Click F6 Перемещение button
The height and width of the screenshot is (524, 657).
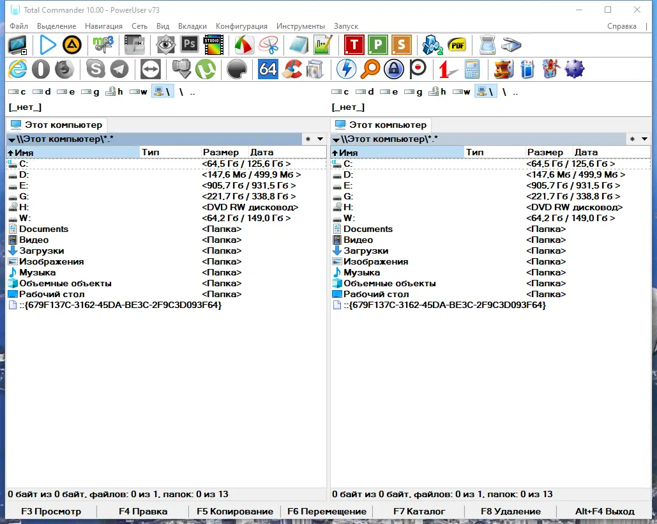[327, 511]
